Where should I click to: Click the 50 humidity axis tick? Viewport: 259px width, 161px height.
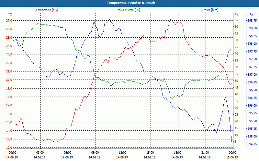click(237, 81)
